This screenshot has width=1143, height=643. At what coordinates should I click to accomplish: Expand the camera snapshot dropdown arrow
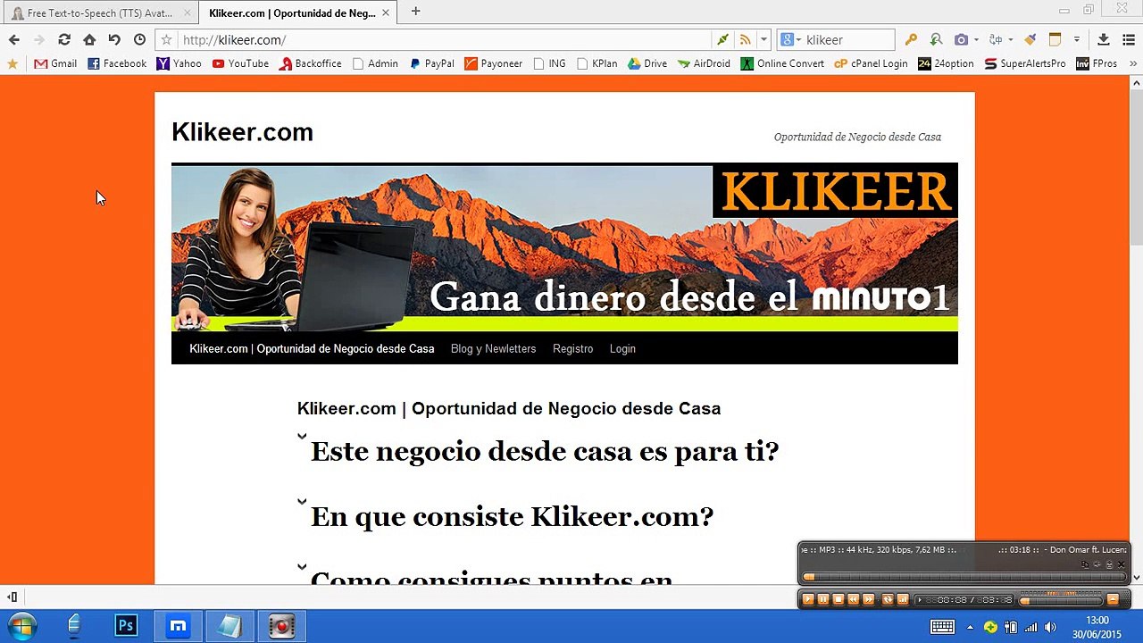tap(976, 39)
